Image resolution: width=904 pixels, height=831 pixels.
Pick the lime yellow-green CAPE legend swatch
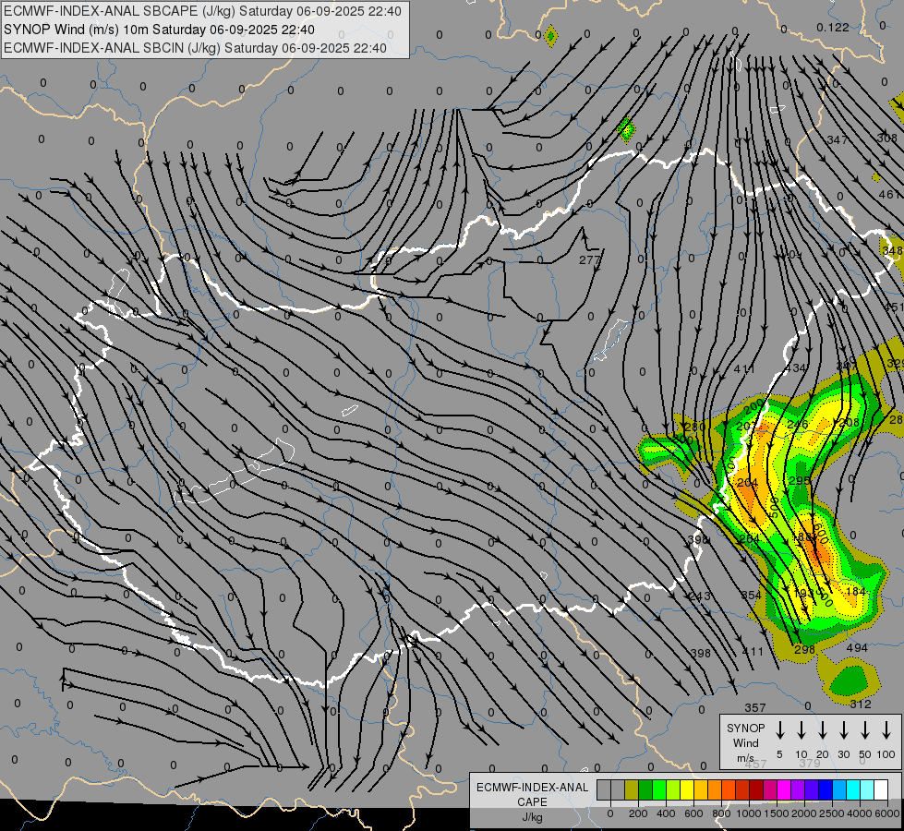click(x=673, y=790)
